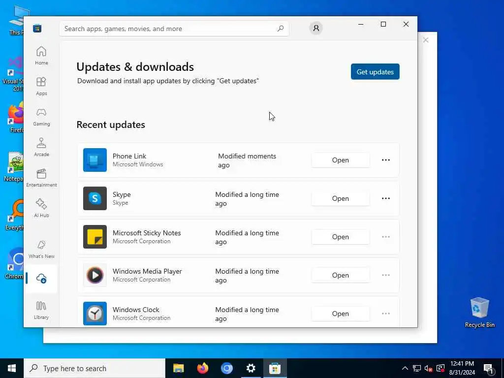Image resolution: width=504 pixels, height=378 pixels.
Task: Click the search magnifier icon in the Store
Action: click(x=280, y=28)
